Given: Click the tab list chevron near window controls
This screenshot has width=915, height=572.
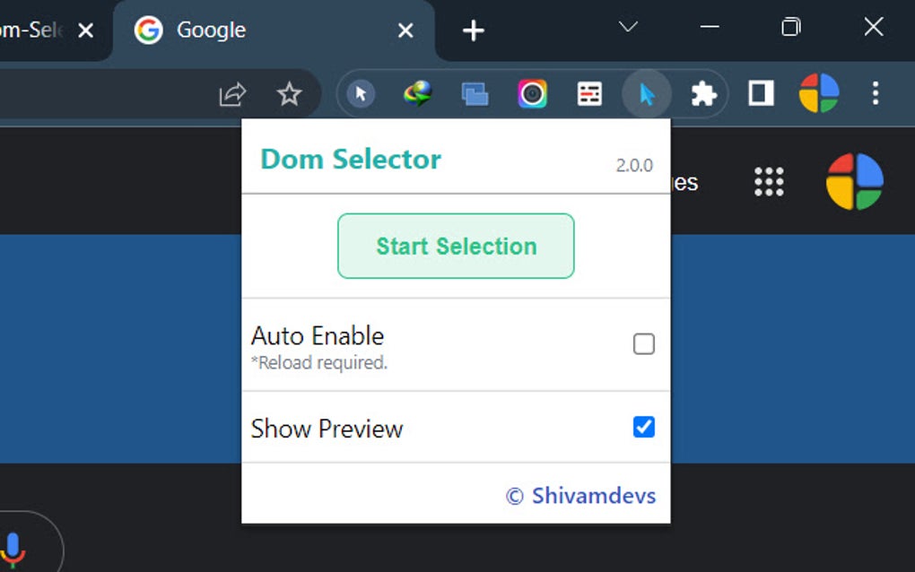Looking at the screenshot, I should tap(626, 28).
